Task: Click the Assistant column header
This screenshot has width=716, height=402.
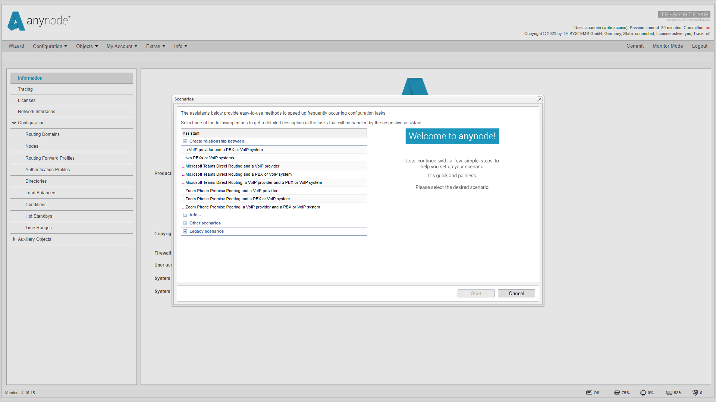Action: click(274, 133)
